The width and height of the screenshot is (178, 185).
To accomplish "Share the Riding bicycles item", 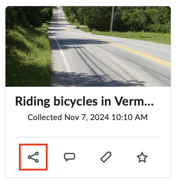I will pyautogui.click(x=33, y=157).
